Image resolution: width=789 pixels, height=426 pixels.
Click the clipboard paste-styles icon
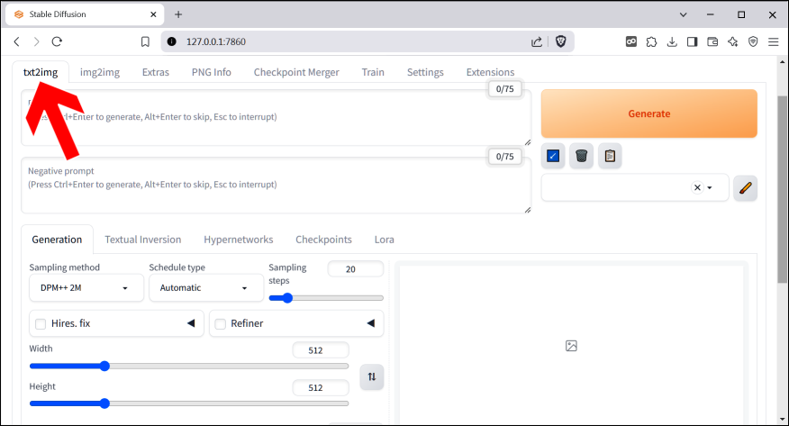click(x=610, y=156)
